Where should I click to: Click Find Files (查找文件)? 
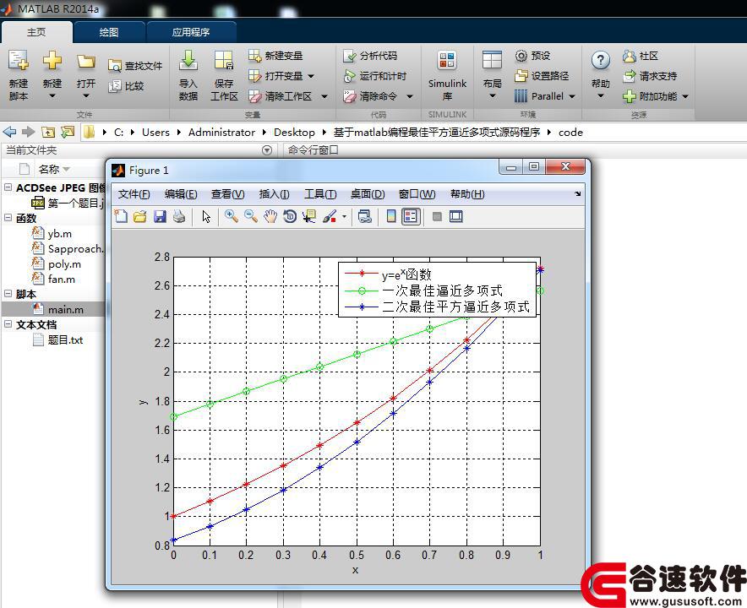(x=135, y=66)
